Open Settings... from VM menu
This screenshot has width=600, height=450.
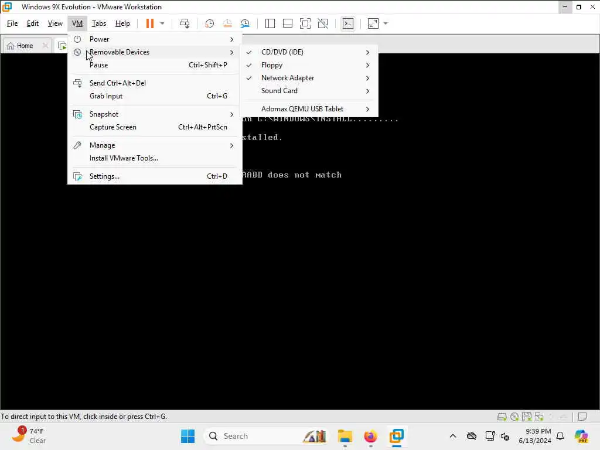(155, 176)
